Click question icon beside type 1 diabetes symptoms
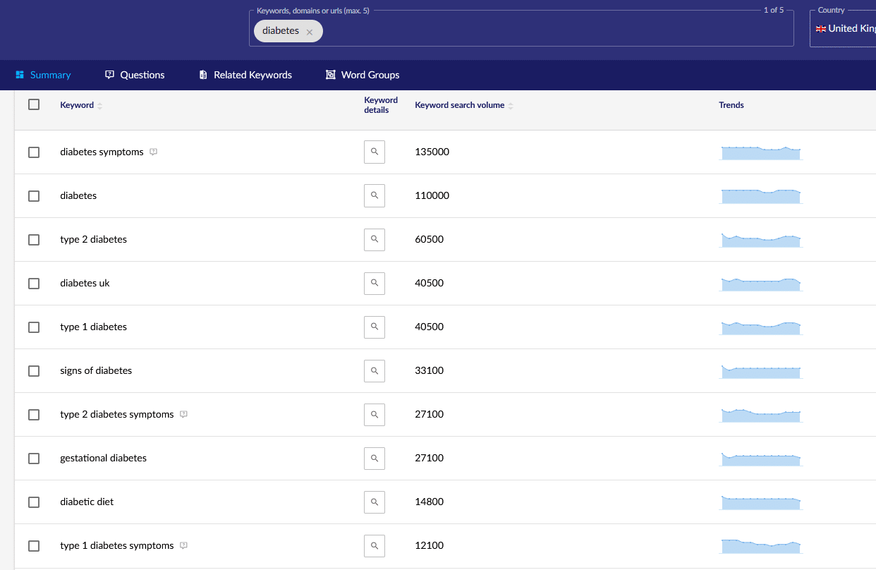The height and width of the screenshot is (570, 876). click(183, 545)
